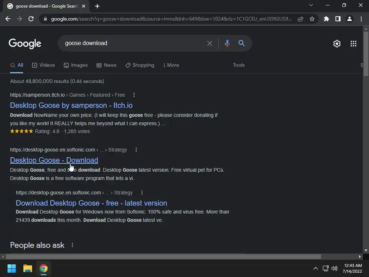Open the Windows Start menu
369x277 pixels.
[12, 268]
